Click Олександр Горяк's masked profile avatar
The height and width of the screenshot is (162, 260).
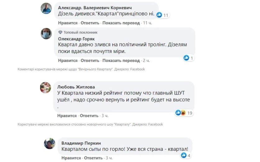[46, 33]
